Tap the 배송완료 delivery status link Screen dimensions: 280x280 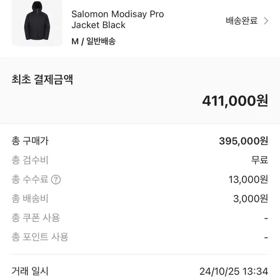(241, 21)
